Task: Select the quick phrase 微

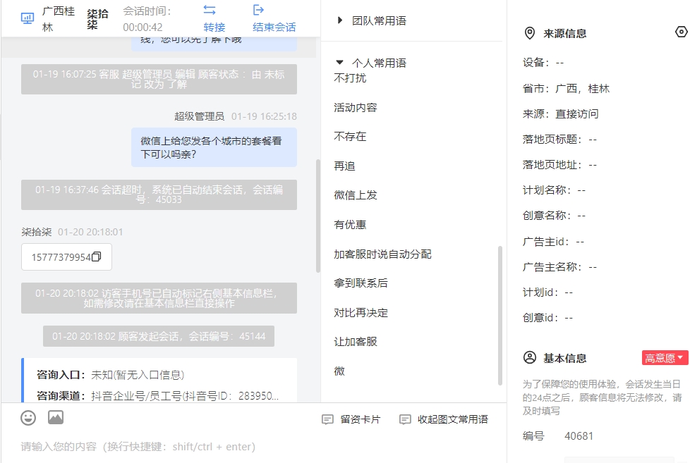Action: point(339,371)
